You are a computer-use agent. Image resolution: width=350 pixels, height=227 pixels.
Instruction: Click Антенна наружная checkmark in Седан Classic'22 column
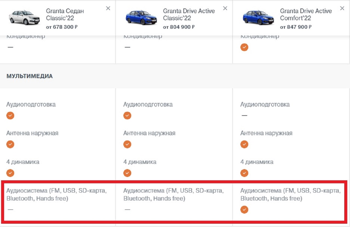coord(10,144)
